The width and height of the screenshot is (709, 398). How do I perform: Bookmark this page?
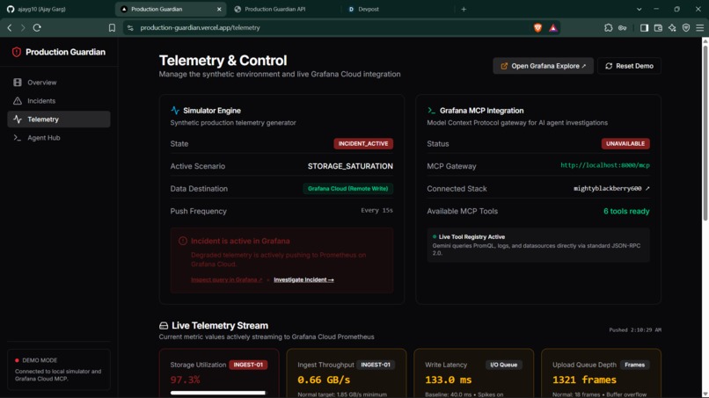coord(112,28)
